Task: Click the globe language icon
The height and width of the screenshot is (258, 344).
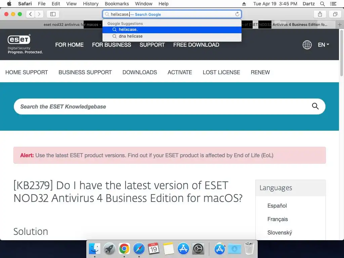Action: [x=307, y=45]
